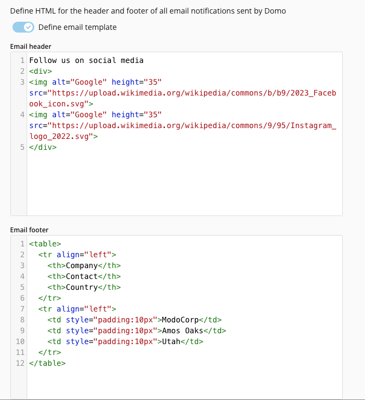Click the Facebook icon URL text

click(x=183, y=98)
